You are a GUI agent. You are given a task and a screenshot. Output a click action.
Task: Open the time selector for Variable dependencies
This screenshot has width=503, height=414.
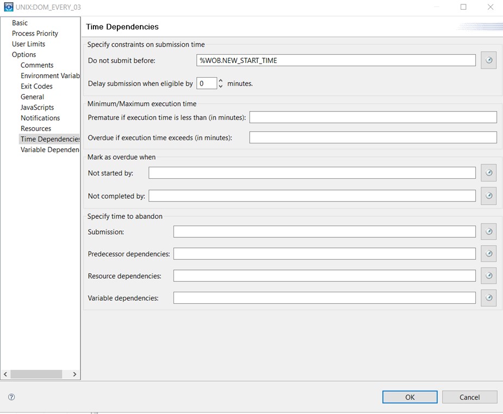[488, 297]
